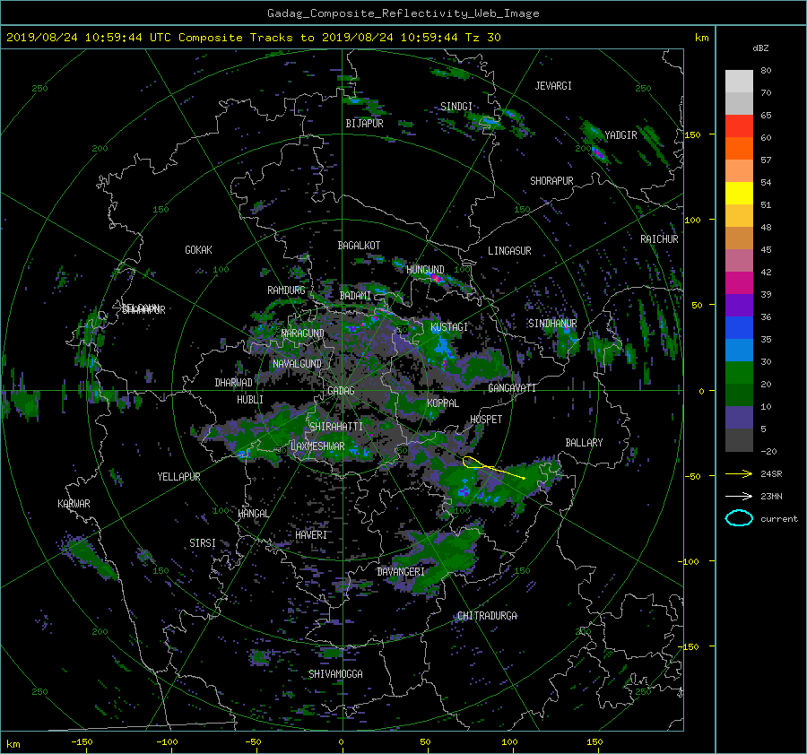
Task: Click the KOPPAL city label
Action: (x=443, y=403)
